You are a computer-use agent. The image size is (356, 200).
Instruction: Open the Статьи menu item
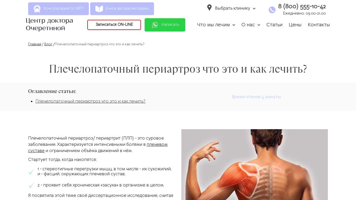pos(274,25)
